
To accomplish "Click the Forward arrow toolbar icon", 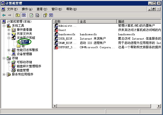I will pyautogui.click(x=10, y=15).
